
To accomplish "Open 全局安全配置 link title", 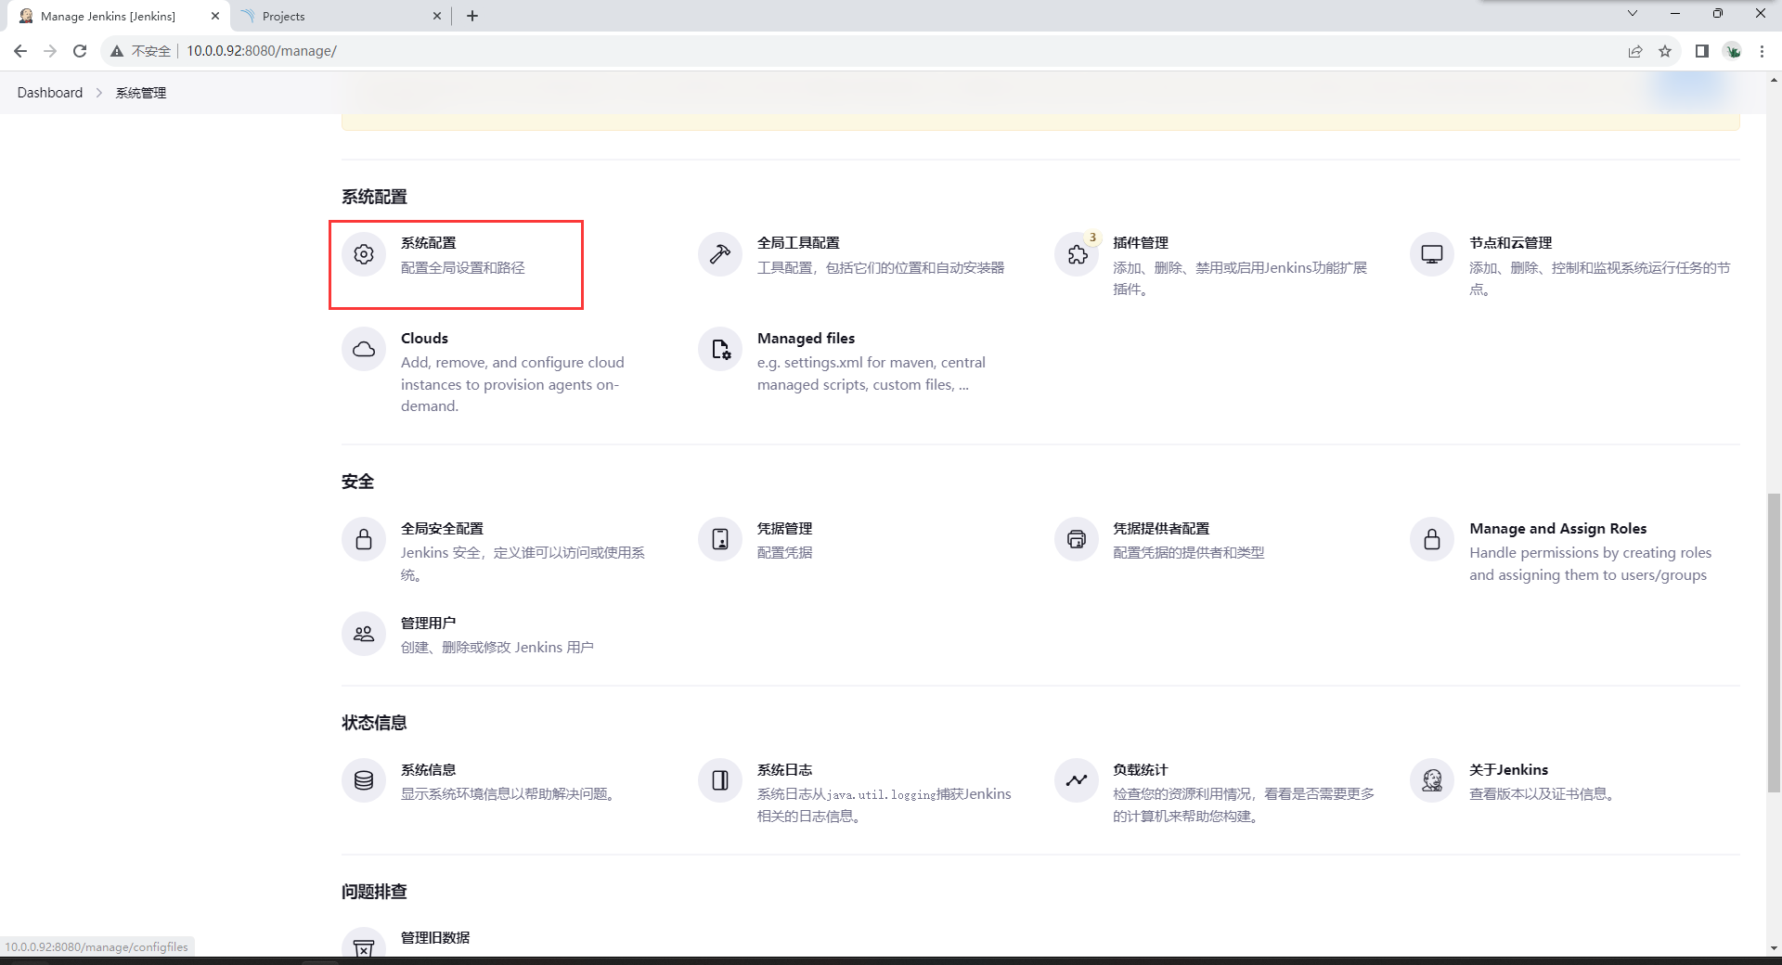I will coord(442,529).
